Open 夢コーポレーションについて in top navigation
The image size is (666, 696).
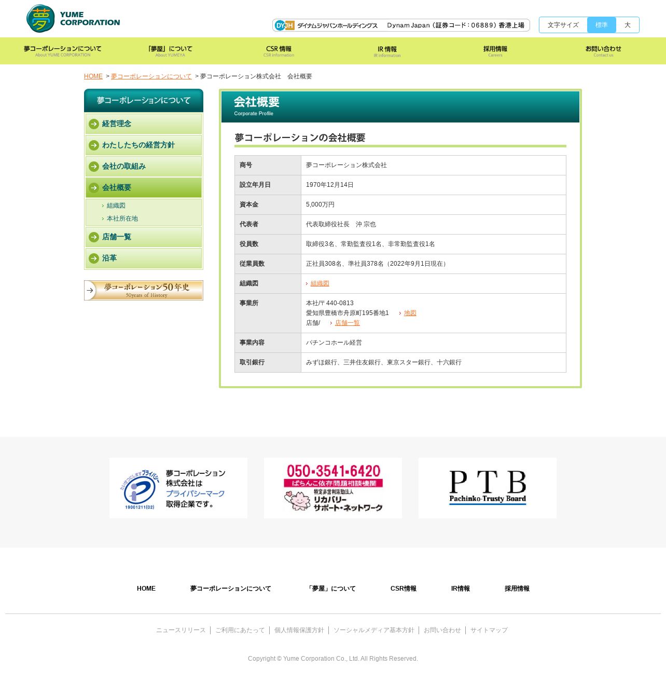coord(63,51)
